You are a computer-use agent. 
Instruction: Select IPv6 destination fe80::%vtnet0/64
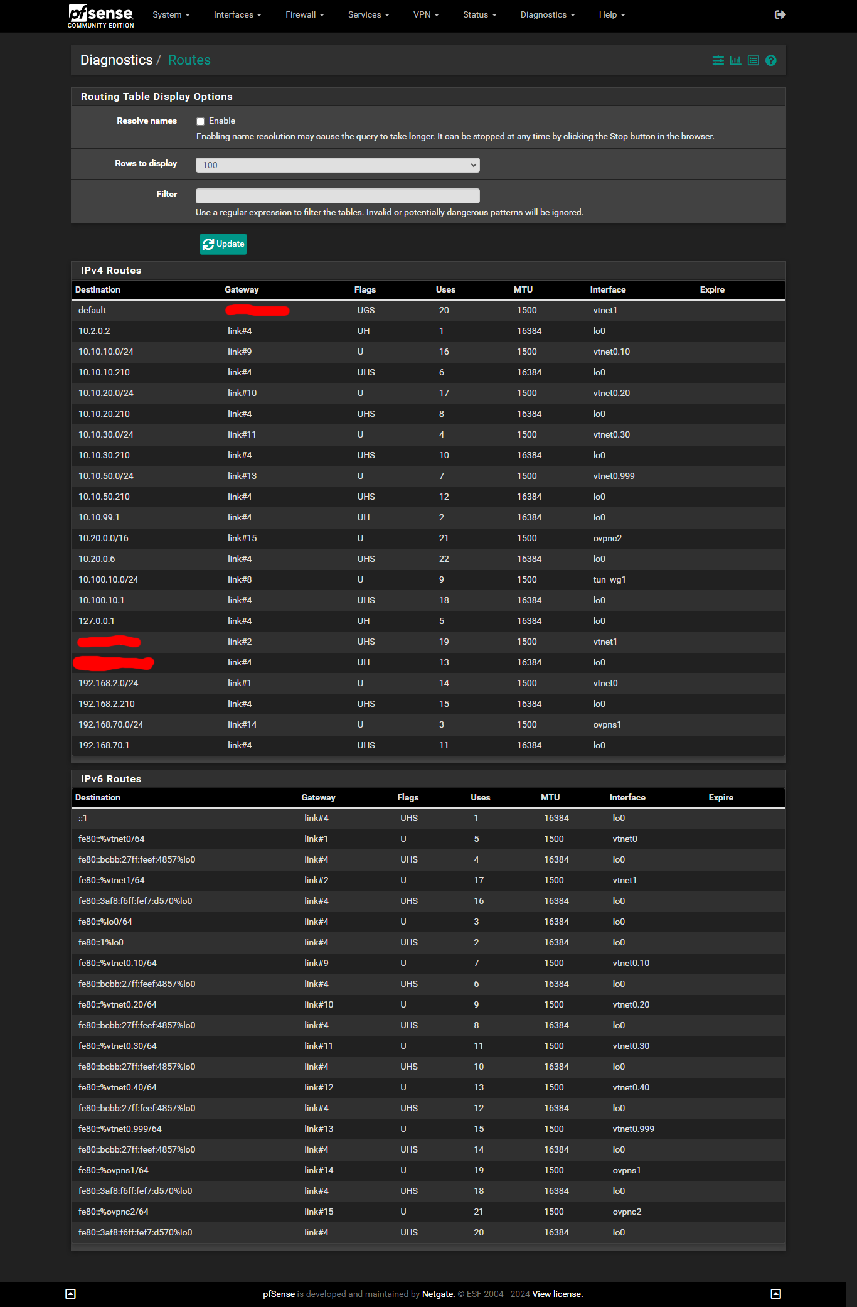pos(112,839)
